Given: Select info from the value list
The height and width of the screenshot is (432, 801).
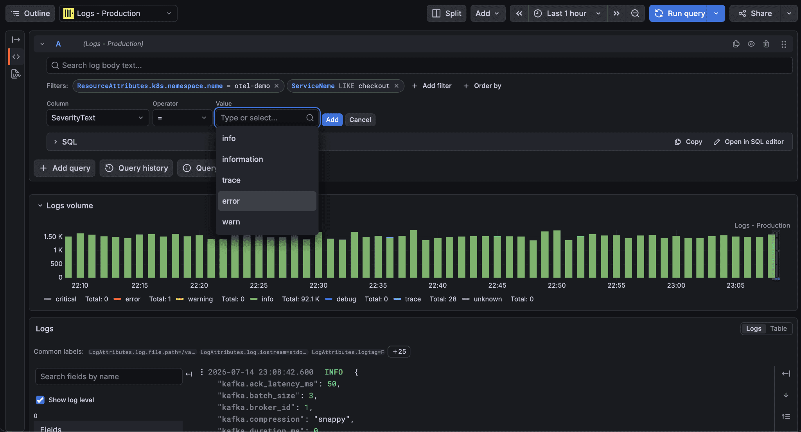Looking at the screenshot, I should [267, 138].
